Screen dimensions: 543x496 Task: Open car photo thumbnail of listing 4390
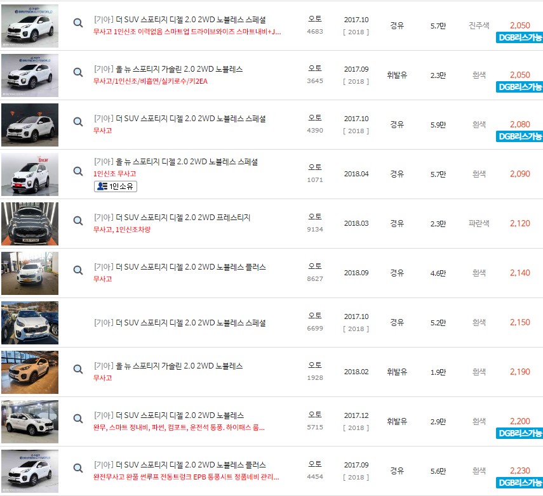coord(30,125)
